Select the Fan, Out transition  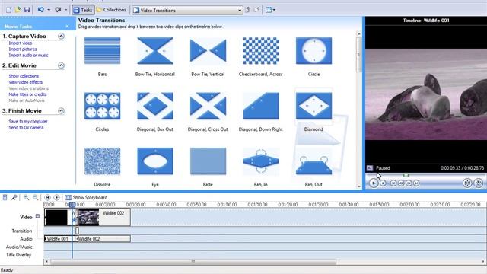pyautogui.click(x=314, y=161)
